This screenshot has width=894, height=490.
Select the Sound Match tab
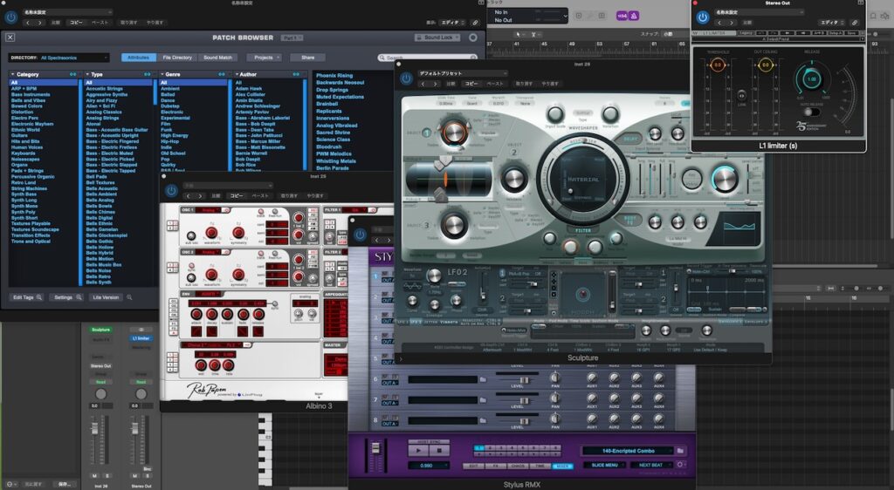[x=218, y=58]
